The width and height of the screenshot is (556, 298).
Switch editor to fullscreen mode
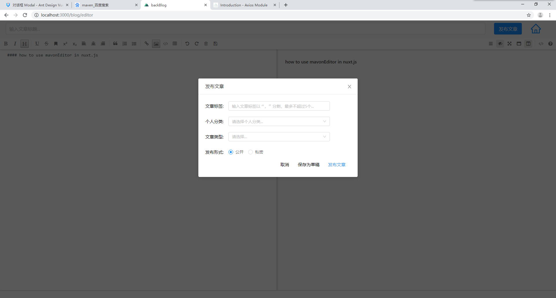[510, 44]
